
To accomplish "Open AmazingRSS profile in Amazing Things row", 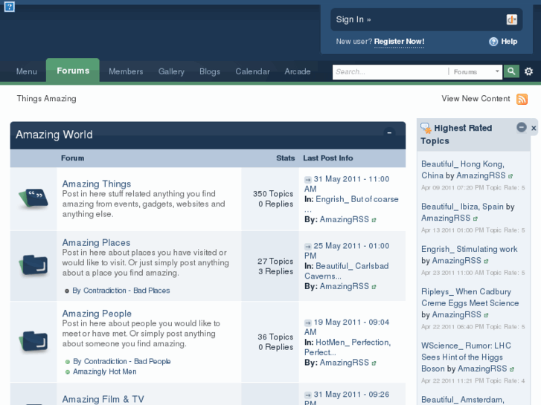I will [x=345, y=219].
